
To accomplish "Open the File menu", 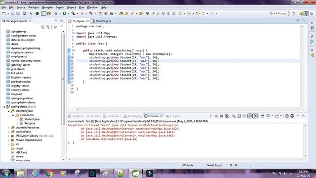I will coord(3,7).
